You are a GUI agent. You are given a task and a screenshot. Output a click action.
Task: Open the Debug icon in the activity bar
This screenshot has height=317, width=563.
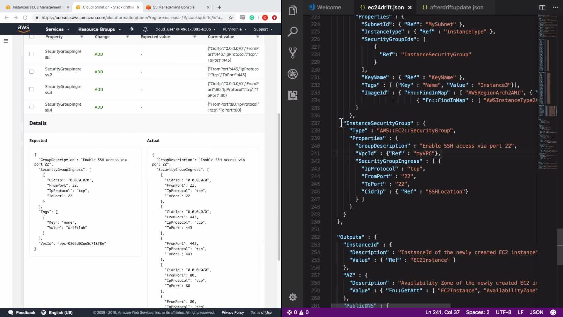pos(292,74)
